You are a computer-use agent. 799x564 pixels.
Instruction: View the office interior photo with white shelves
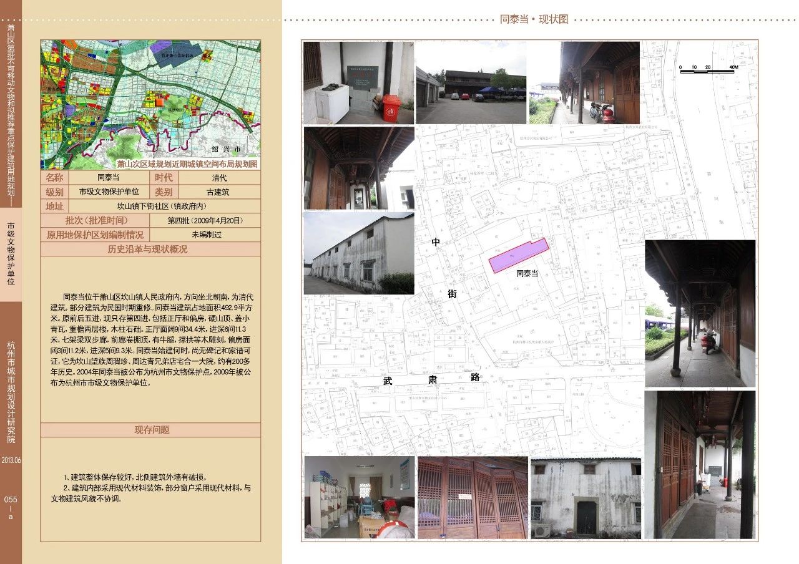pyautogui.click(x=360, y=497)
